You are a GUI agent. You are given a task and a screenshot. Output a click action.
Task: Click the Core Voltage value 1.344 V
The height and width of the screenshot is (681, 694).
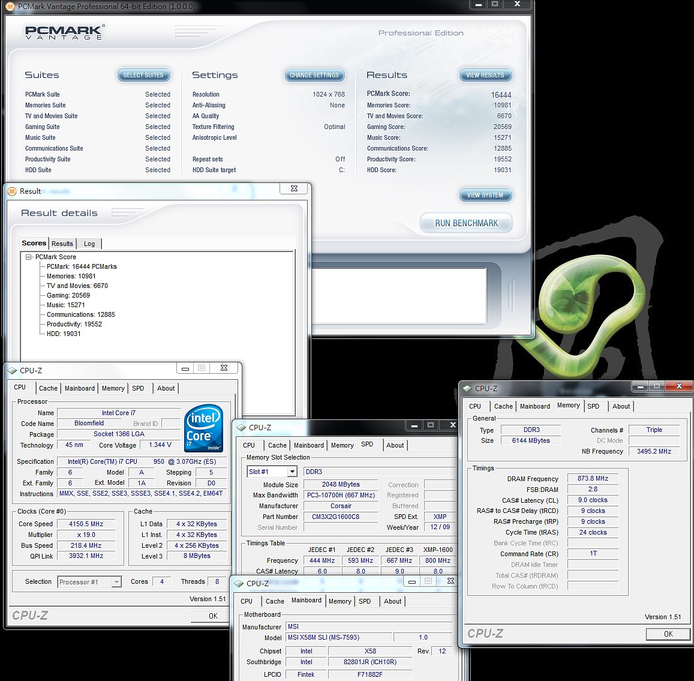click(x=160, y=445)
